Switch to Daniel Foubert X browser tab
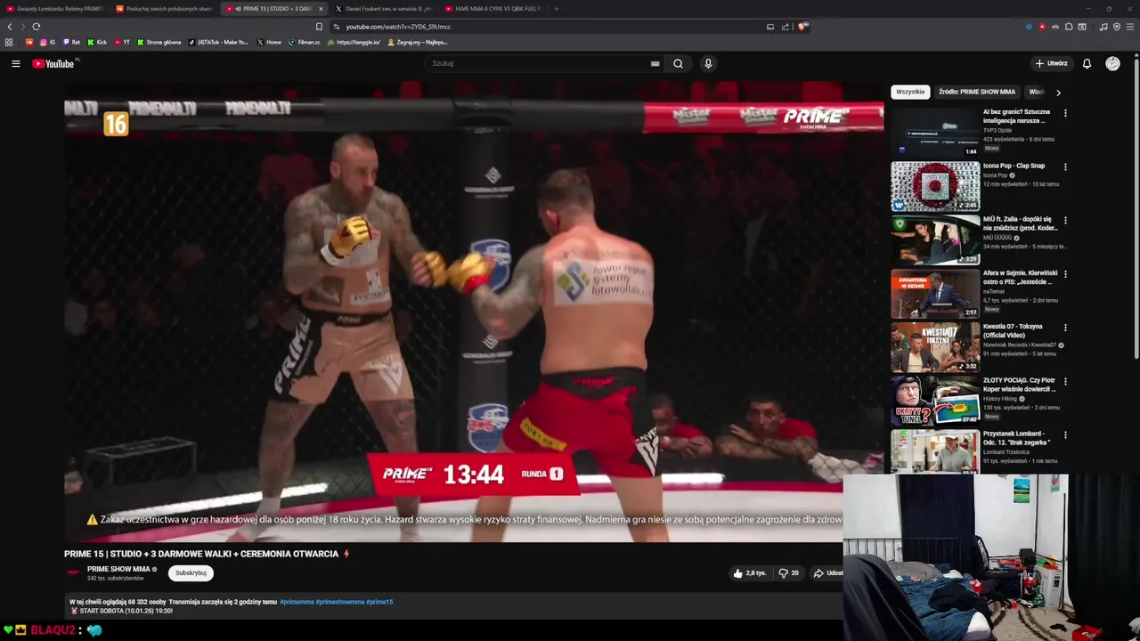The height and width of the screenshot is (641, 1140). tap(383, 9)
